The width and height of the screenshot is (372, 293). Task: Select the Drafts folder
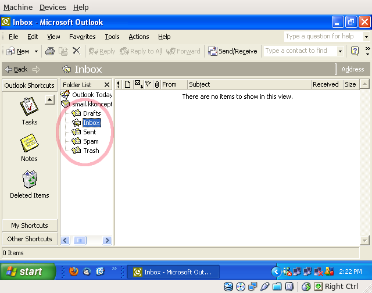pos(92,113)
